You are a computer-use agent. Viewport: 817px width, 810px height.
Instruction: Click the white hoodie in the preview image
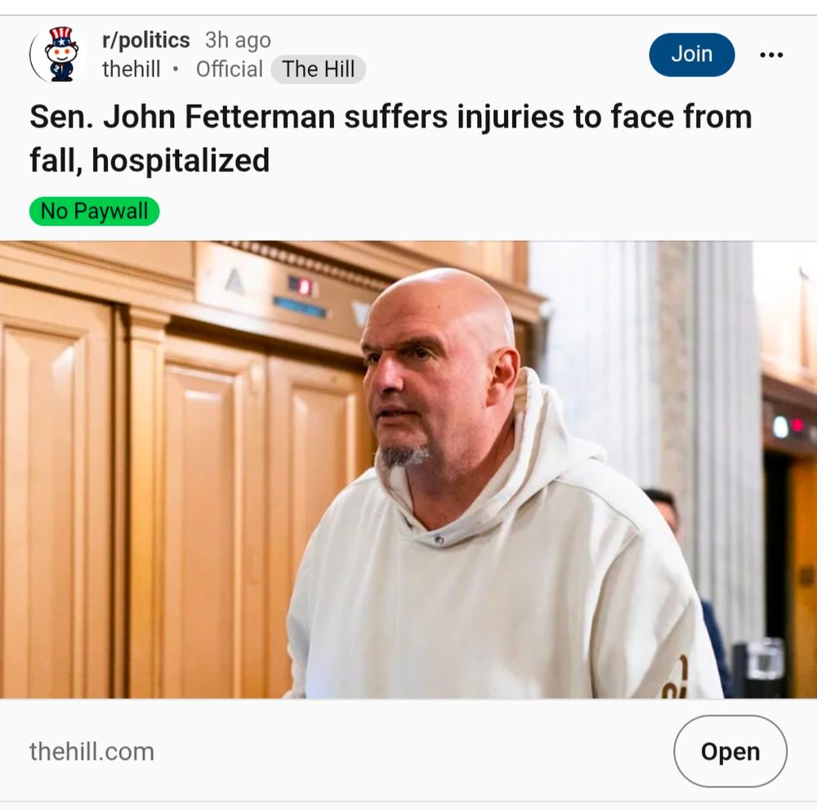[495, 589]
